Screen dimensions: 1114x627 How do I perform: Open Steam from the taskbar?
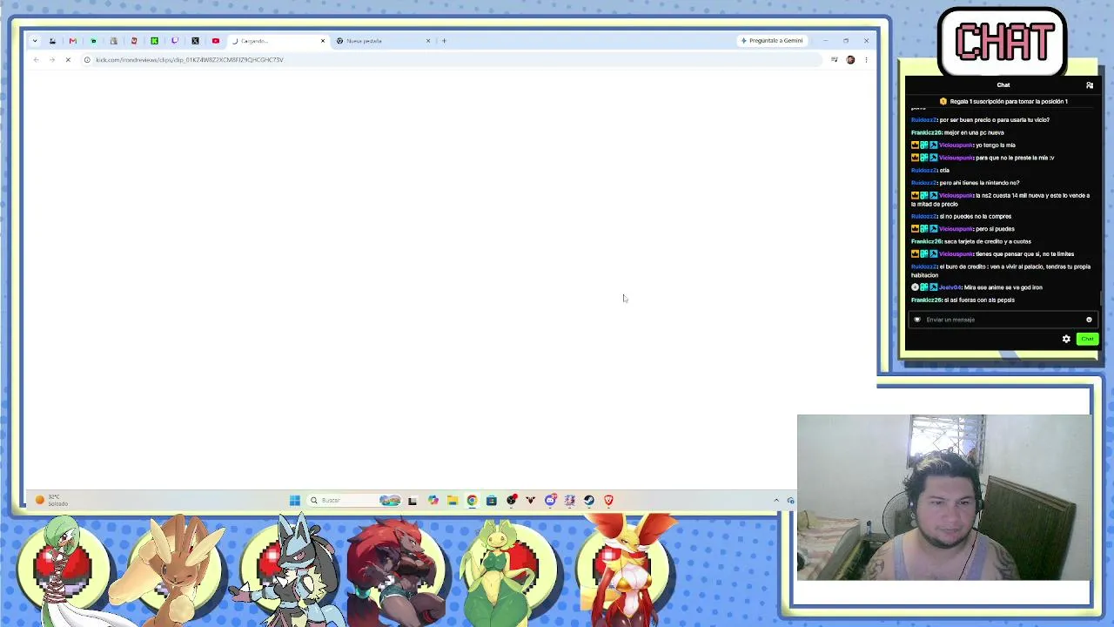point(589,501)
